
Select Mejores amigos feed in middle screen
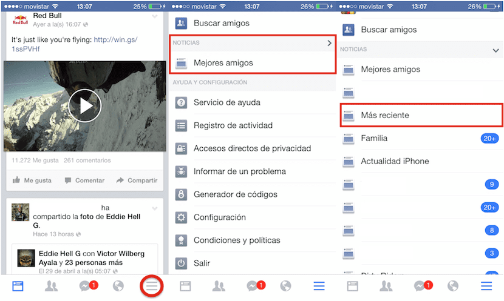point(253,63)
